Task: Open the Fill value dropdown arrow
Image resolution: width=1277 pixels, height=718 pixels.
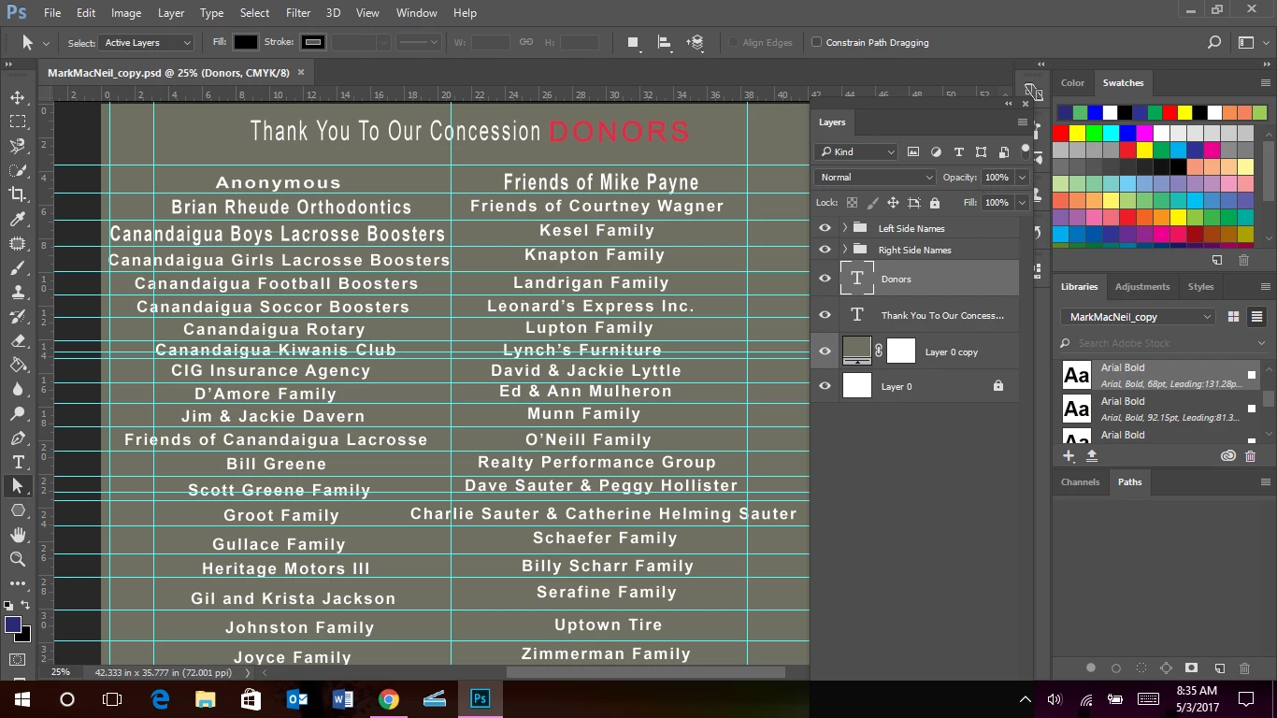Action: pyautogui.click(x=1022, y=202)
